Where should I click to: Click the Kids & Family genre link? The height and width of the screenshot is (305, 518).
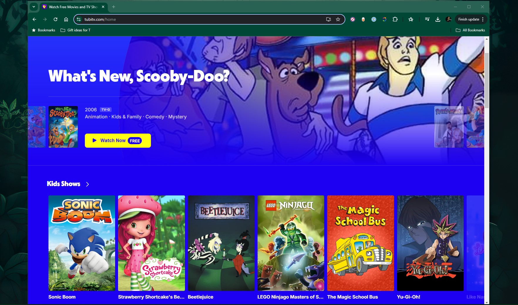(x=126, y=117)
